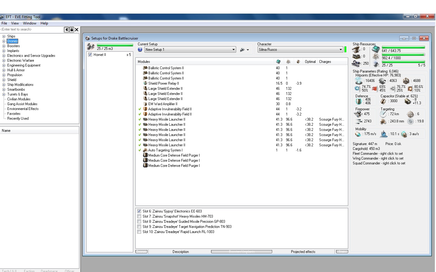Click the shield hitpoints icon showing 16406
Image resolution: width=436 pixels, height=272 pixels.
[x=358, y=81]
